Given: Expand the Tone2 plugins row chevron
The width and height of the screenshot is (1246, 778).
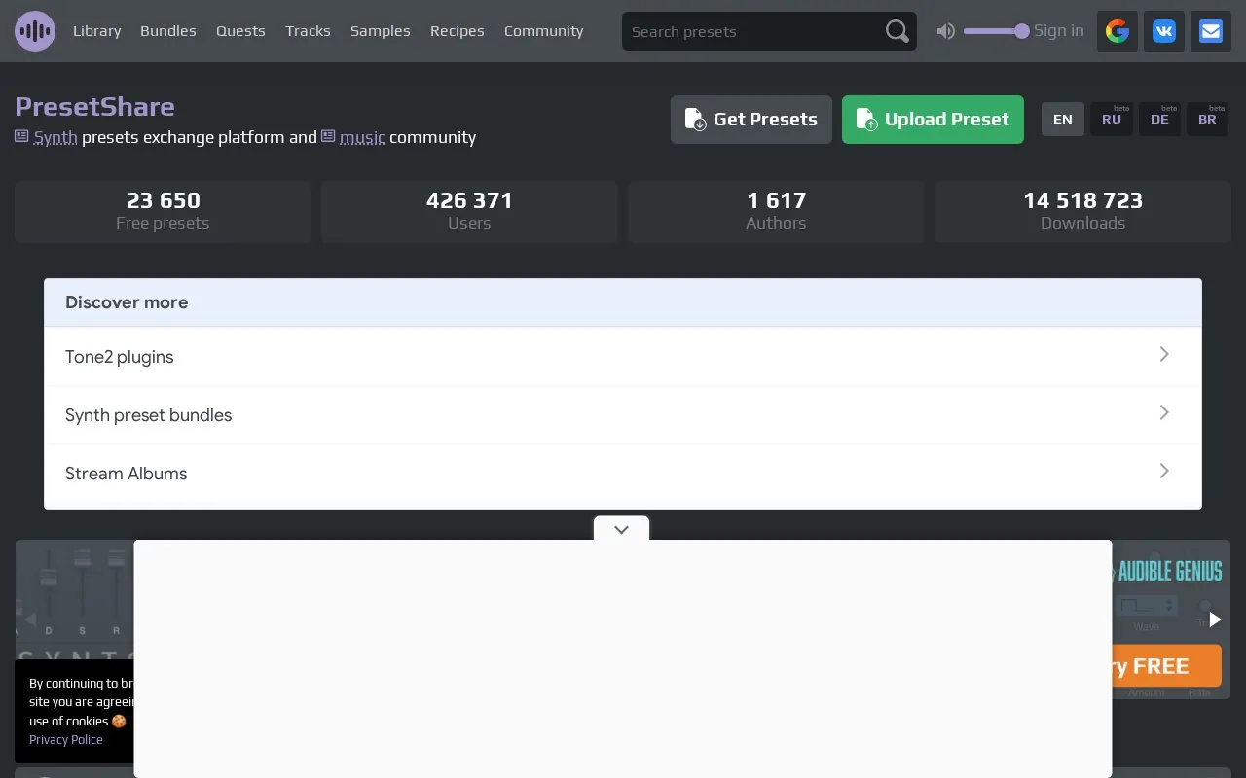Looking at the screenshot, I should [1164, 354].
